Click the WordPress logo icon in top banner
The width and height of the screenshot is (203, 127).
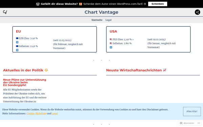pyautogui.click(x=38, y=4)
